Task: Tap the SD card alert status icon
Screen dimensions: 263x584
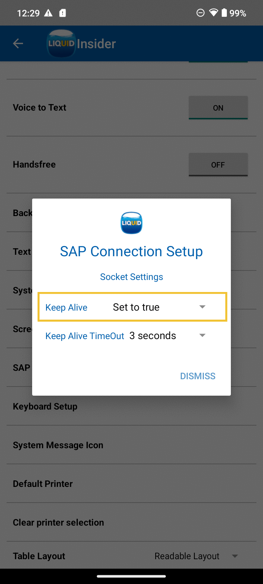Action: pyautogui.click(x=63, y=13)
